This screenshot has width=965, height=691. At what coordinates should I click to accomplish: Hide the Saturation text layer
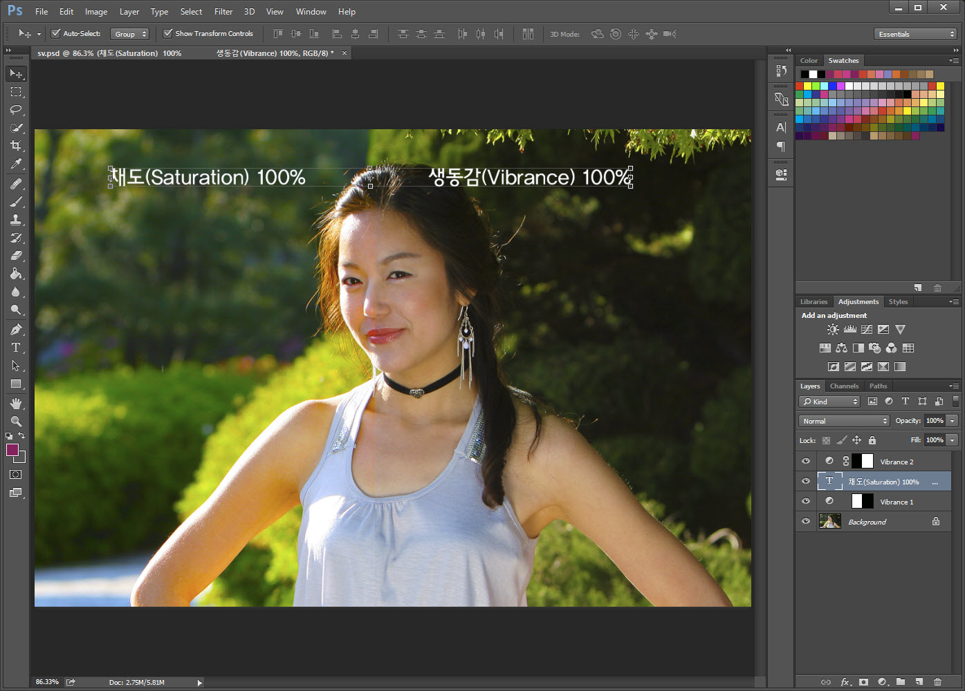(806, 481)
